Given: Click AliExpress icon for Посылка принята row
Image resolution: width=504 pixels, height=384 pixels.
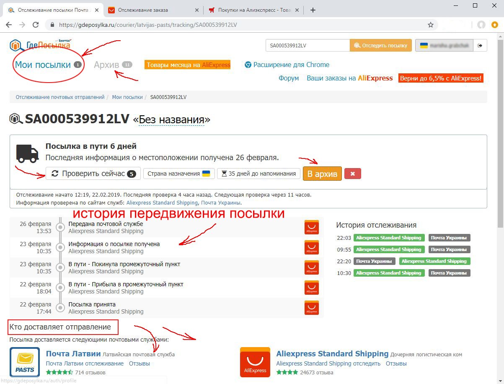Looking at the screenshot, I should point(312,308).
